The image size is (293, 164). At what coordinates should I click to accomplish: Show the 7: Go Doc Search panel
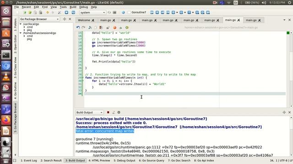pos(179,160)
